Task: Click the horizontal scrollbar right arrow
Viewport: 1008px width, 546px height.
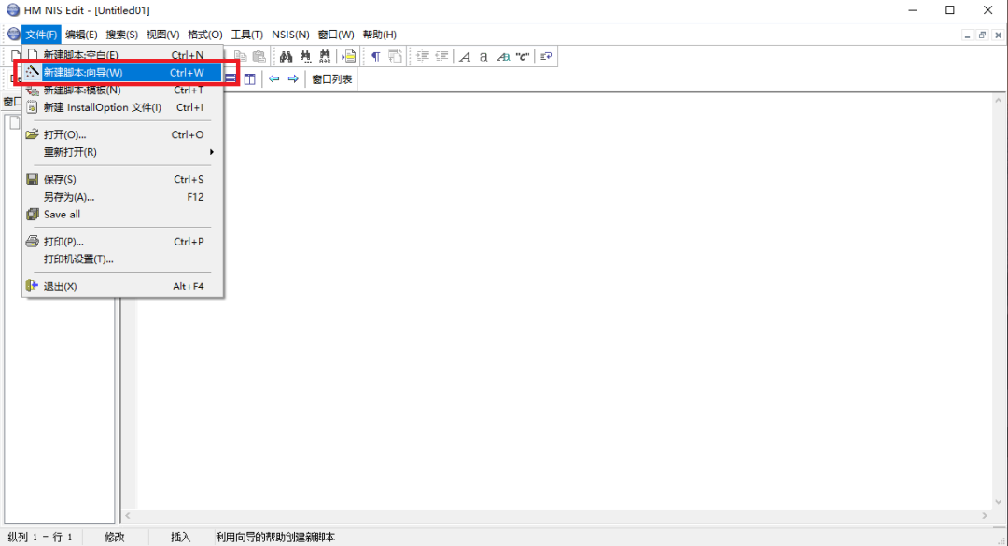Action: 984,516
